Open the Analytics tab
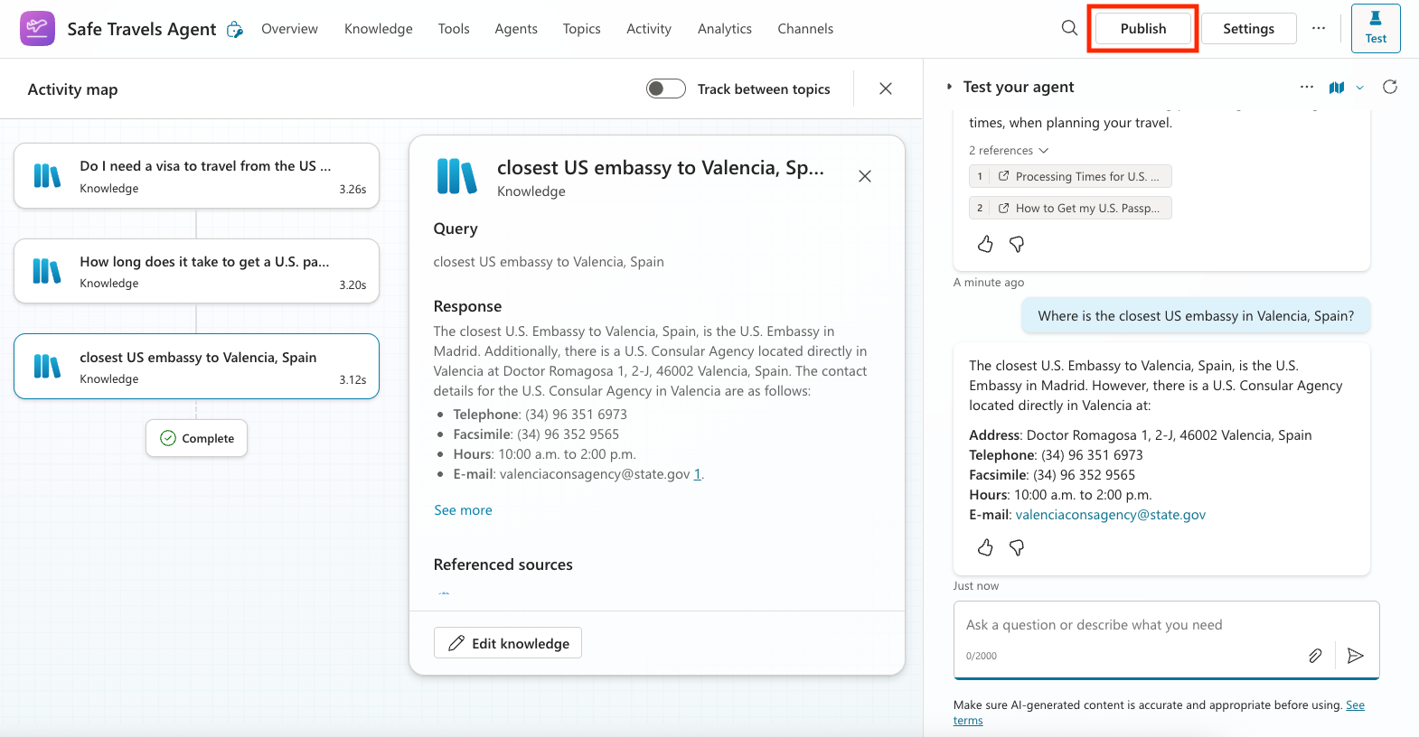 point(724,29)
